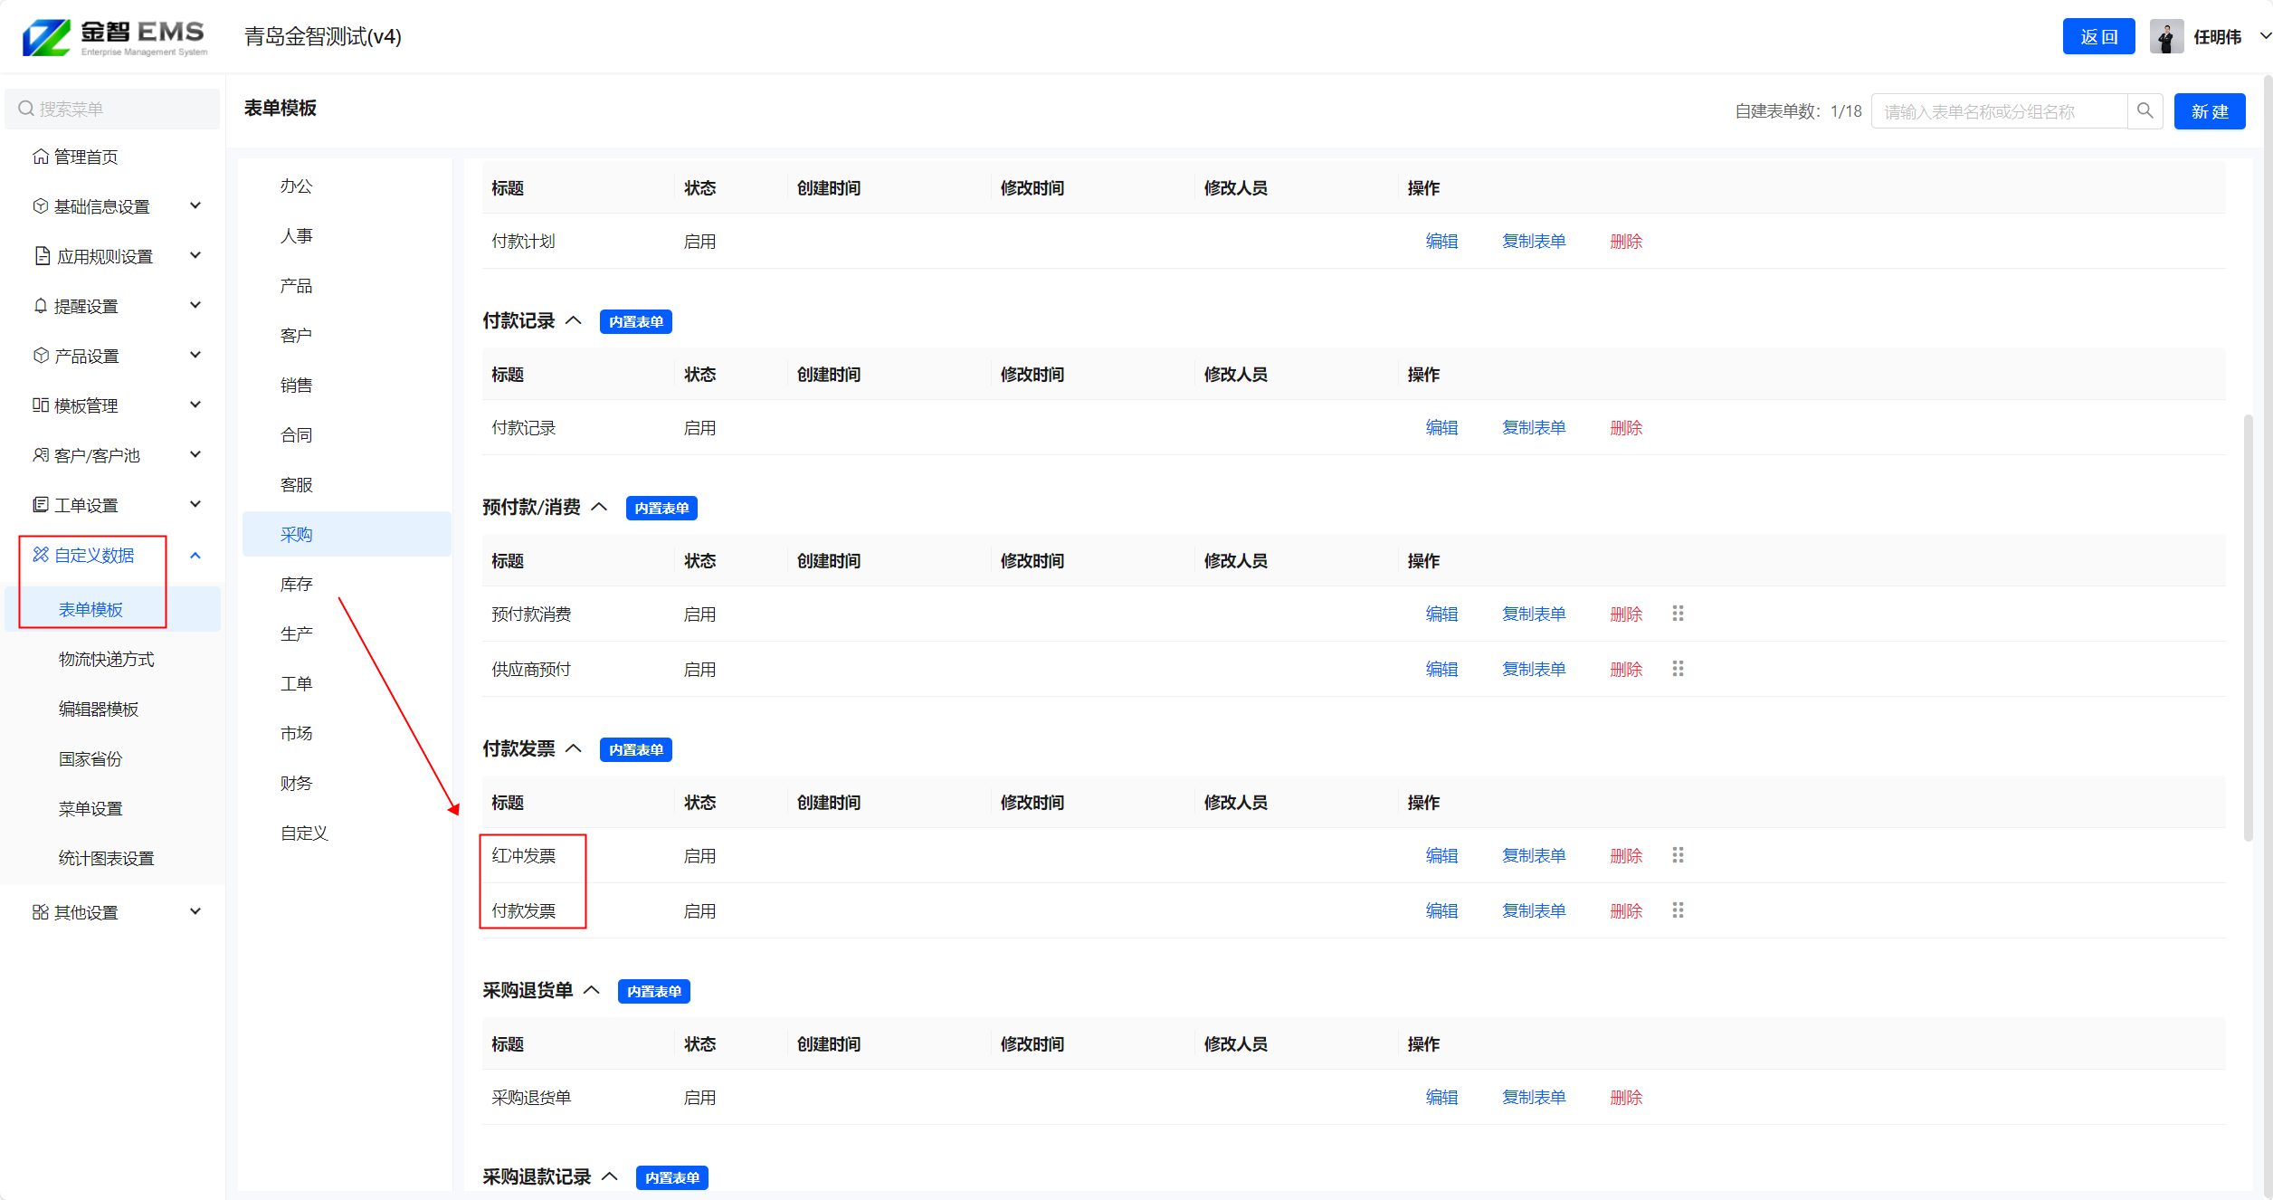Click 编辑 link for 红冲发票
This screenshot has width=2273, height=1200.
(1441, 856)
